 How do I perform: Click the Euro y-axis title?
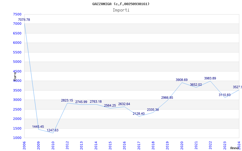point(15,76)
